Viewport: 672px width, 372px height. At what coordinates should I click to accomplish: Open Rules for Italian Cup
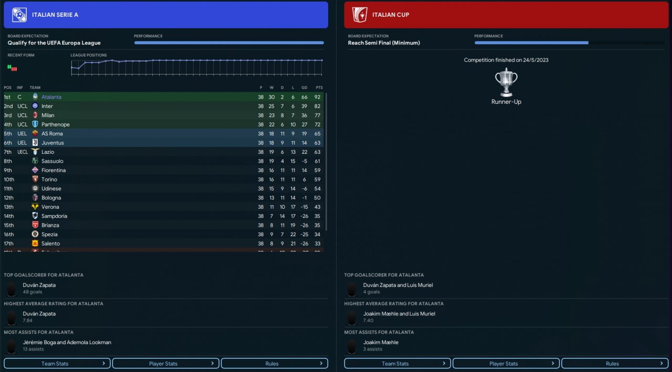[x=615, y=364]
